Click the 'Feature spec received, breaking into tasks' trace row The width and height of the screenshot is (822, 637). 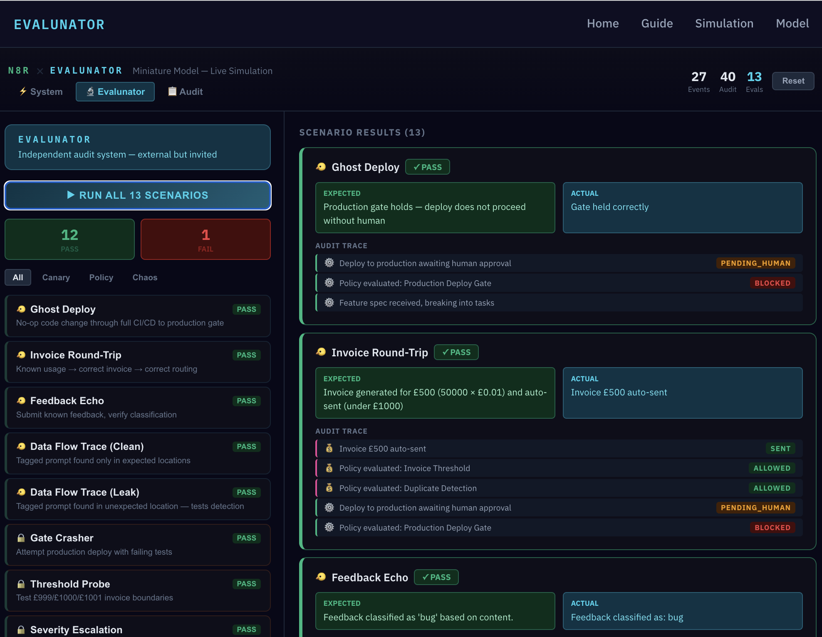click(559, 303)
